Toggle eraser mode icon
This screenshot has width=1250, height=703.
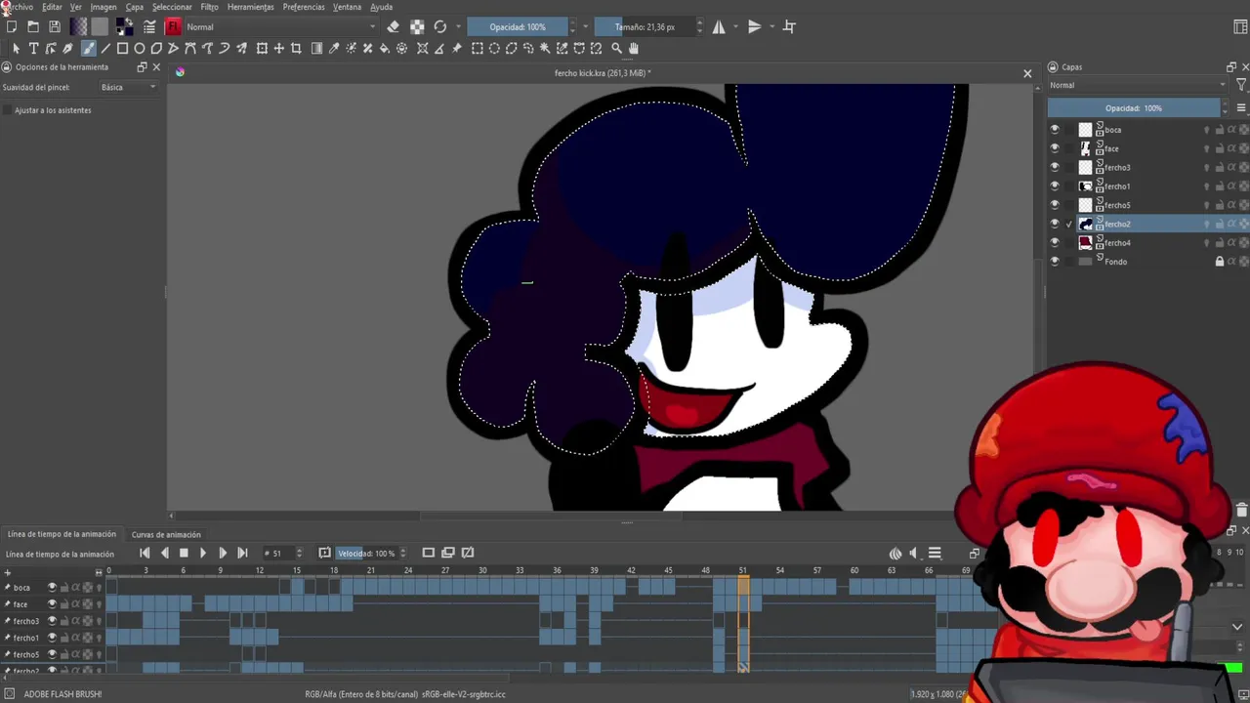point(393,26)
